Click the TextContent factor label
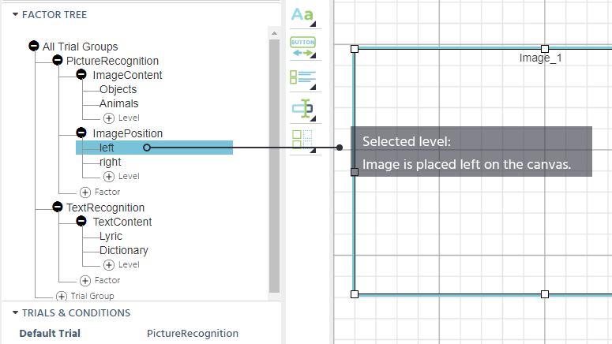This screenshot has width=612, height=344. coord(122,222)
